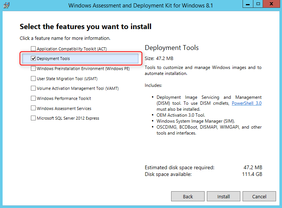This screenshot has width=282, height=208.
Task: Check the User State Migration Tool box
Action: pos(33,79)
